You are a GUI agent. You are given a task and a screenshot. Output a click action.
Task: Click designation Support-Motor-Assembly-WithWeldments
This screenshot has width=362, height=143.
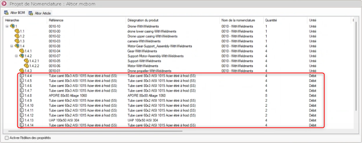[x=156, y=56]
